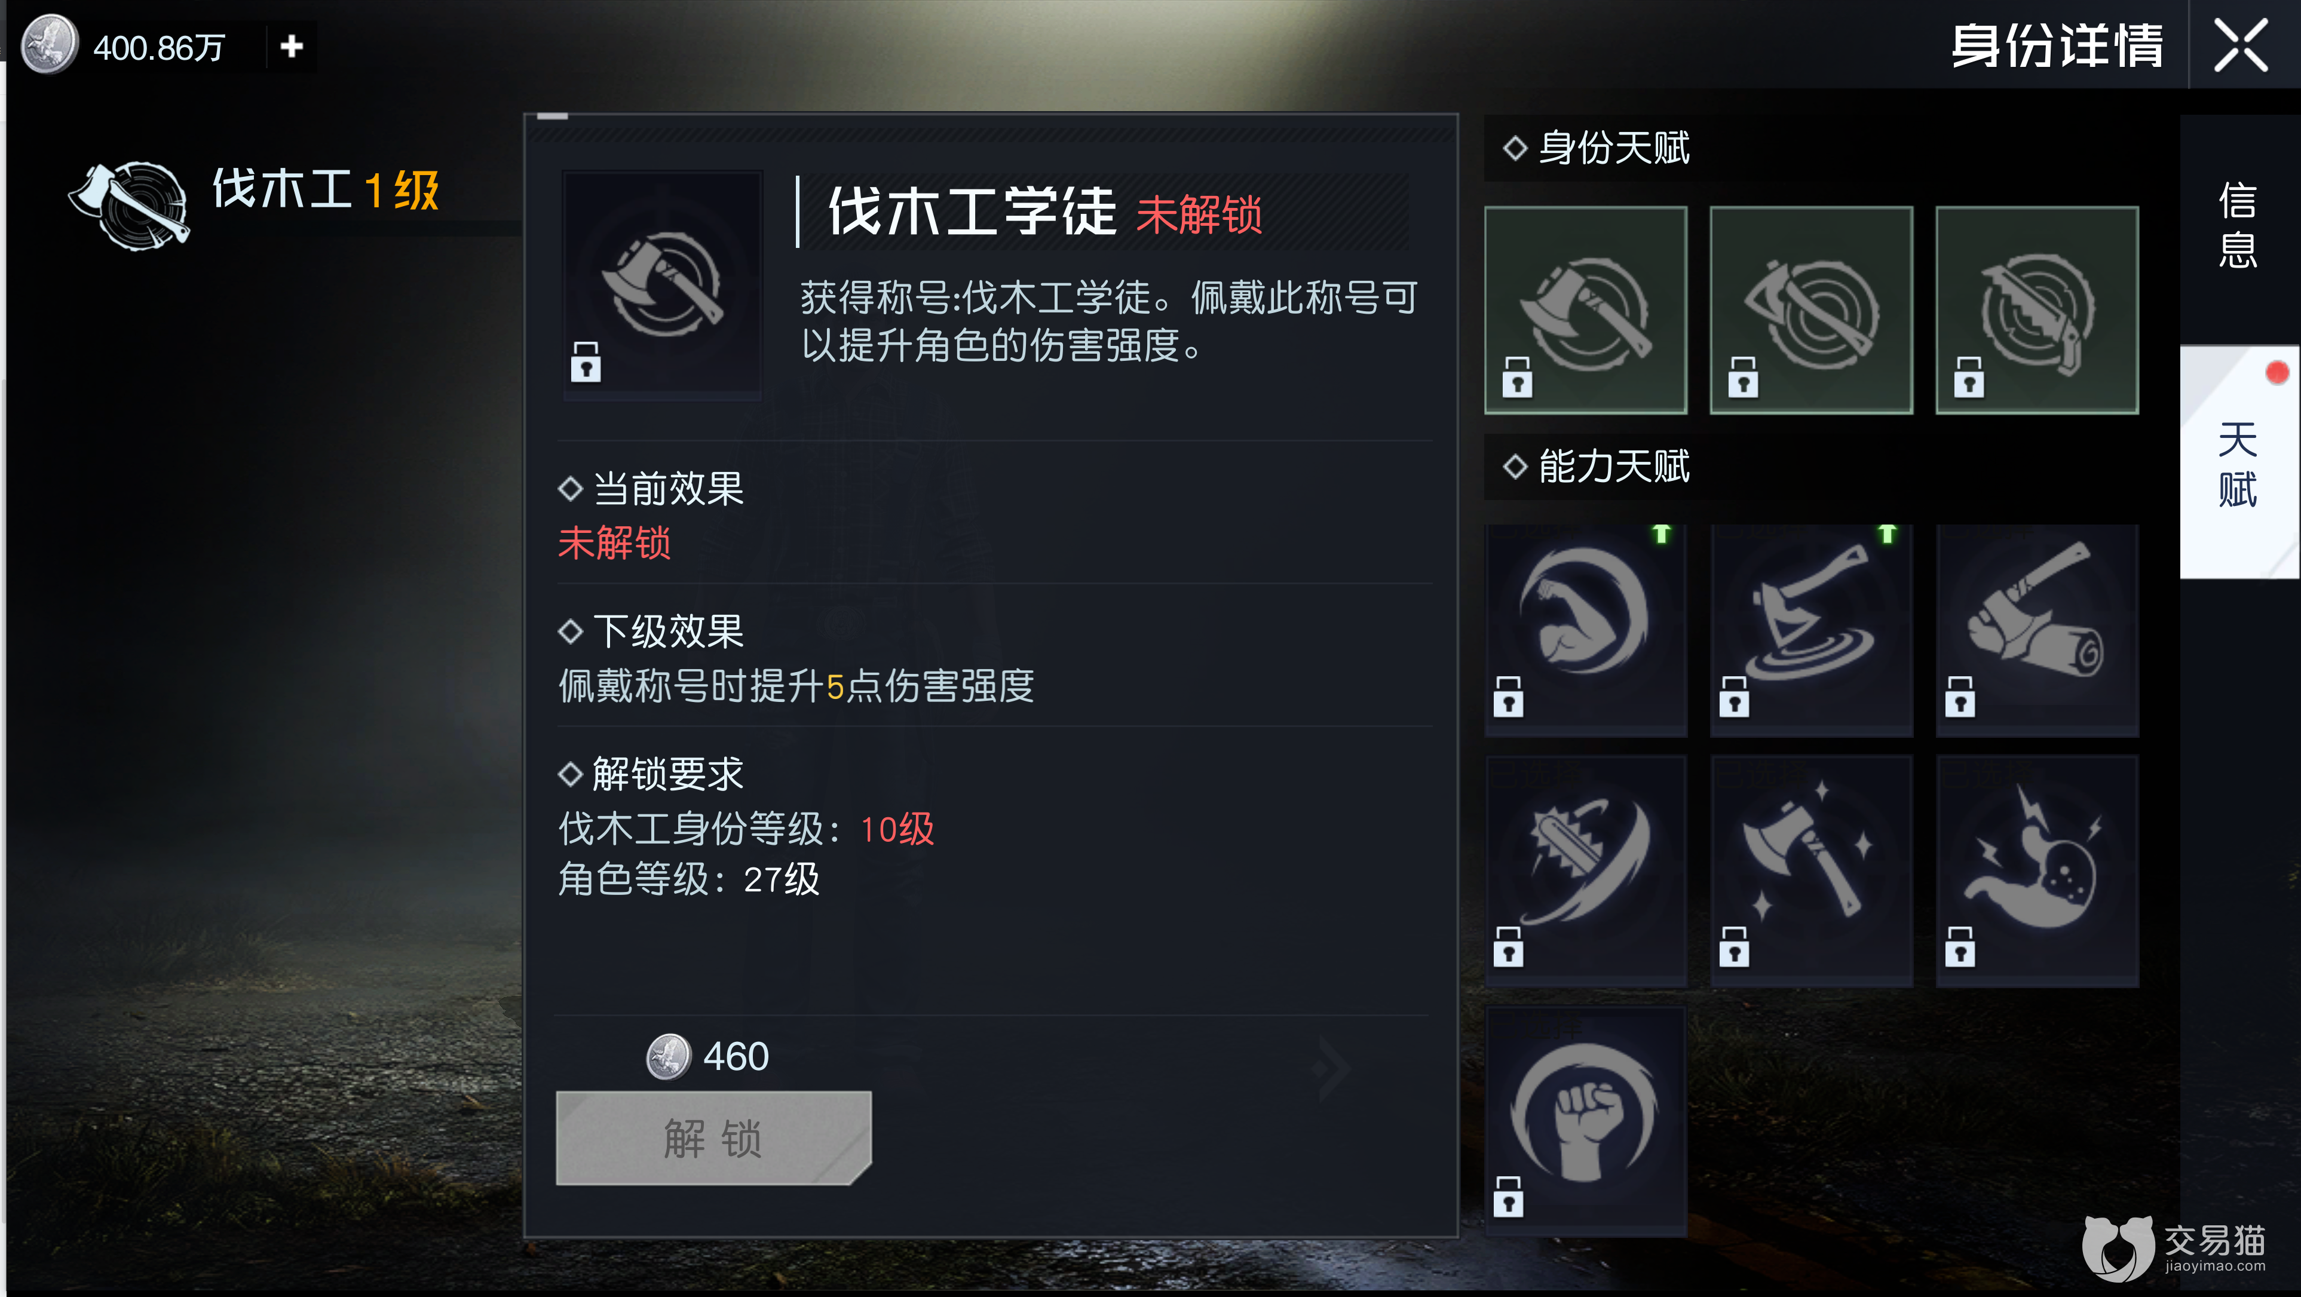2301x1297 pixels.
Task: Select the first locked axe identity talent
Action: 1586,310
